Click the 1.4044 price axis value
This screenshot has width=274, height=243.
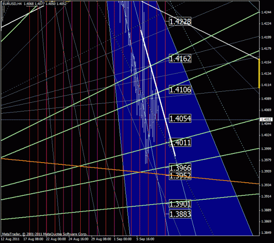coord(266,124)
